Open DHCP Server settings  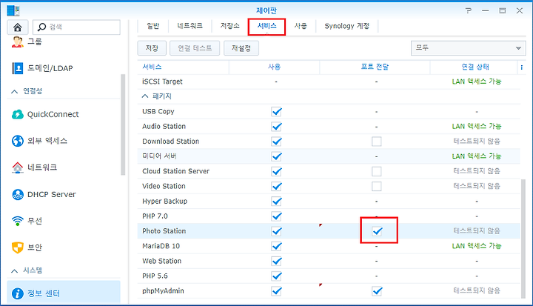[x=44, y=194]
